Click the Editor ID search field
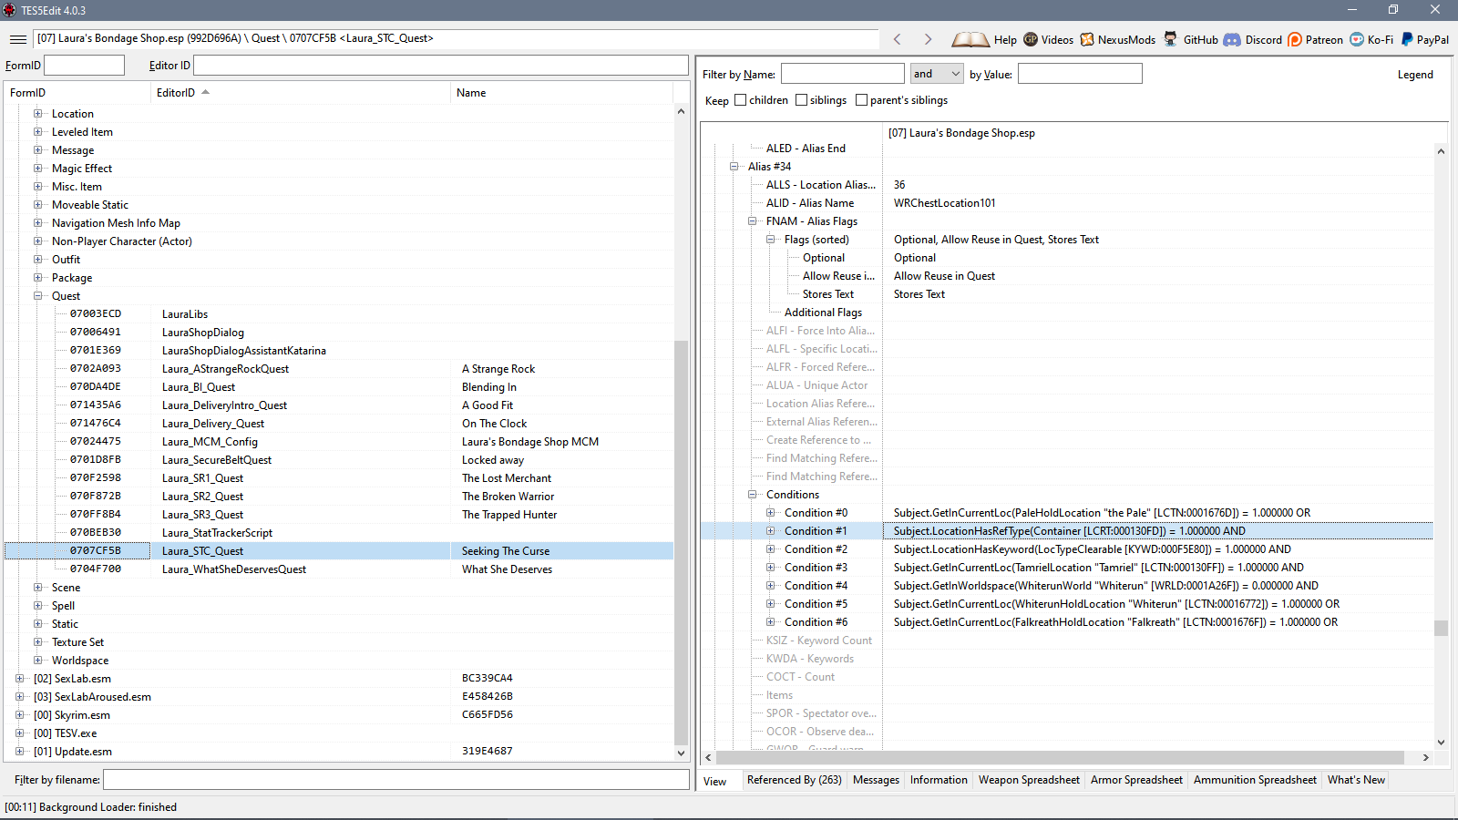Image resolution: width=1458 pixels, height=820 pixels. coord(441,66)
